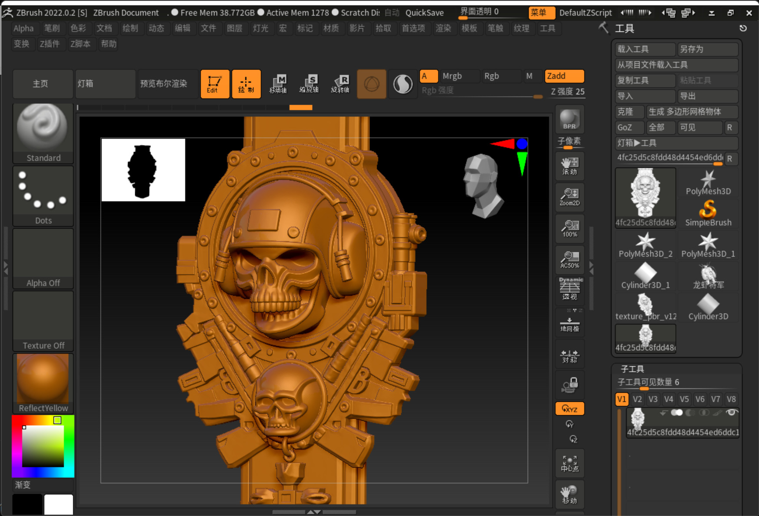
Task: Toggle the Gizmo 3D sphere icon
Action: pyautogui.click(x=372, y=84)
